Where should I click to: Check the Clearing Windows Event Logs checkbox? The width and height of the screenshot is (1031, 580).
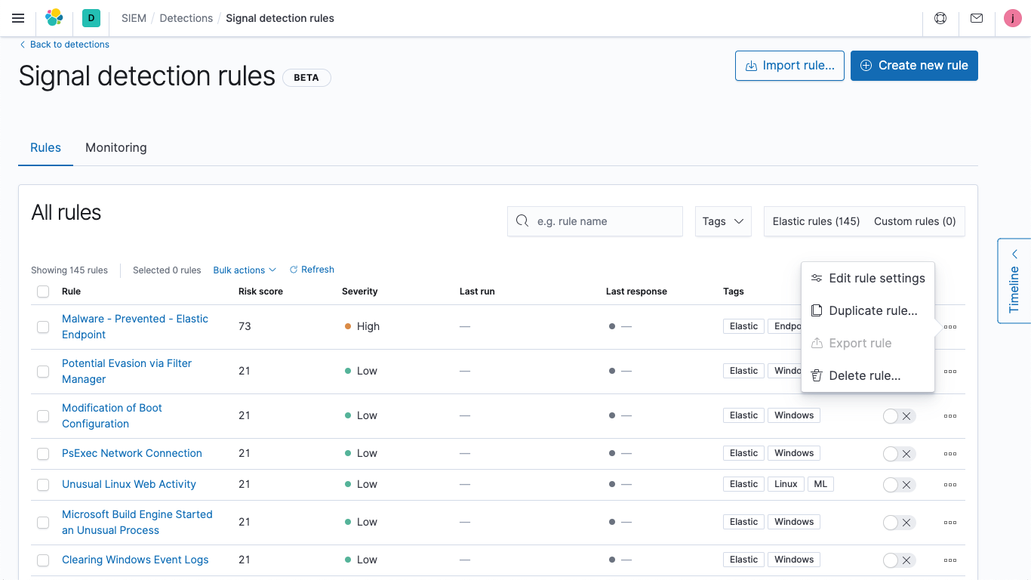[43, 560]
